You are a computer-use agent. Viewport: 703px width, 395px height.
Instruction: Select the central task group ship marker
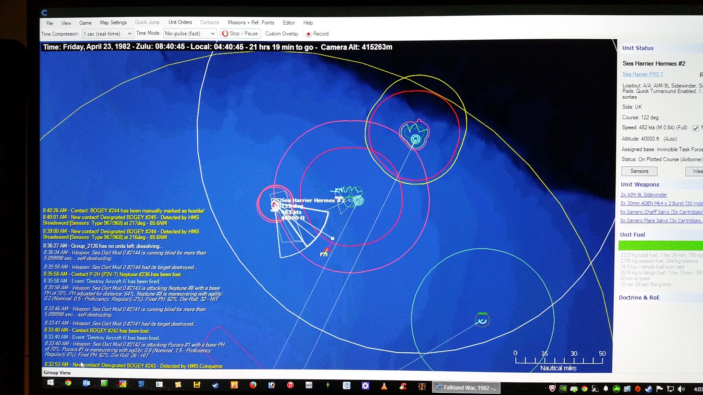pyautogui.click(x=358, y=200)
